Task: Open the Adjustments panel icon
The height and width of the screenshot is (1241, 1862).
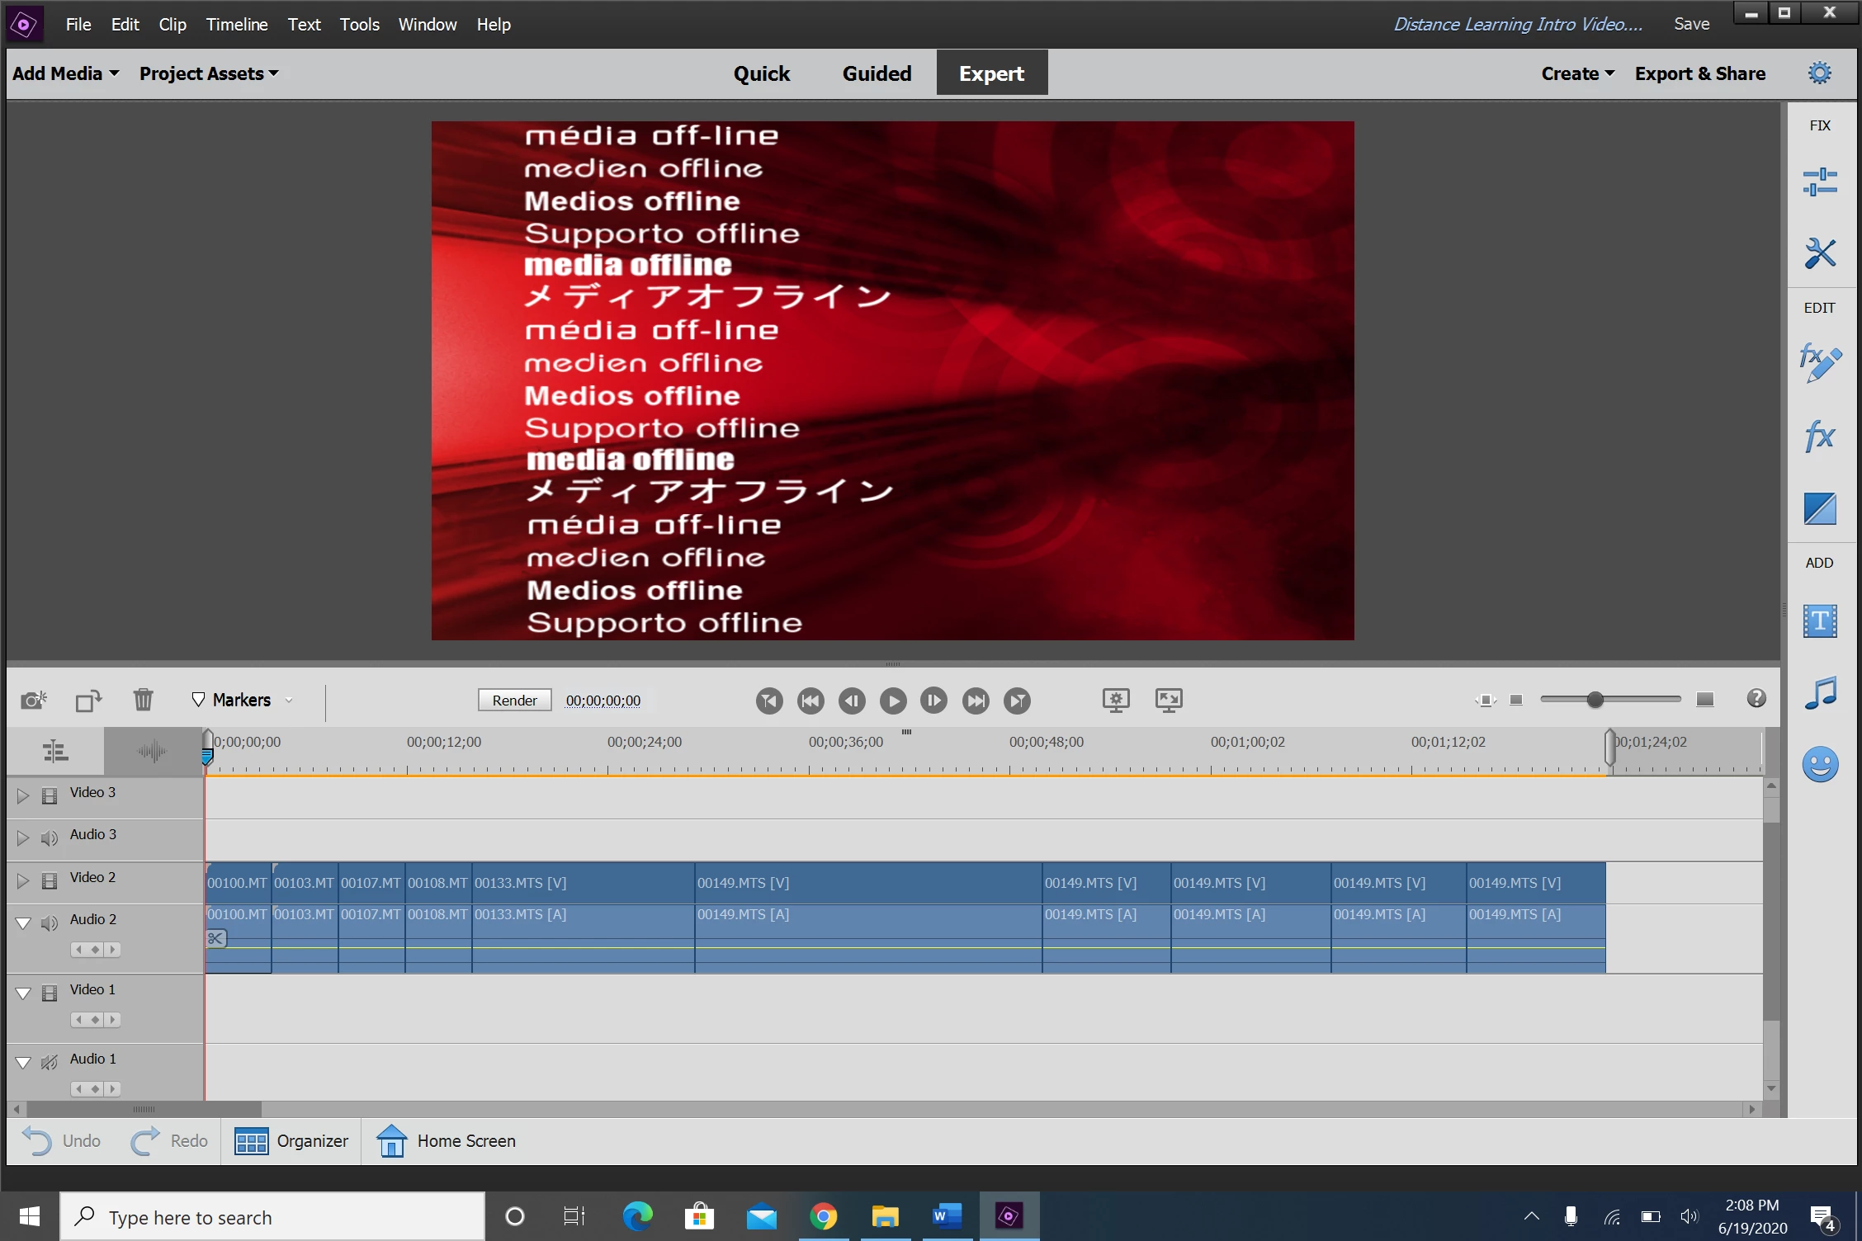Action: [1819, 182]
